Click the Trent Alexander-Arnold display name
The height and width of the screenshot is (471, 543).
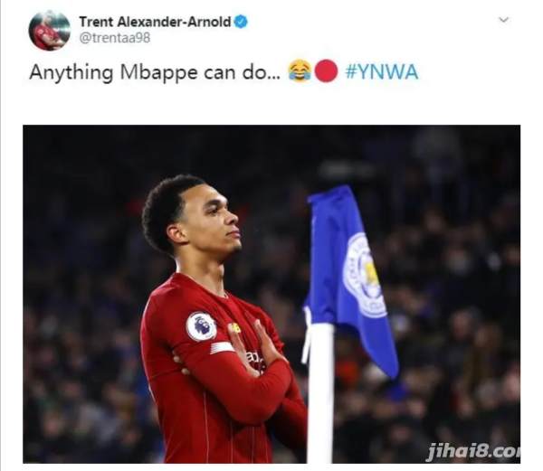point(155,22)
